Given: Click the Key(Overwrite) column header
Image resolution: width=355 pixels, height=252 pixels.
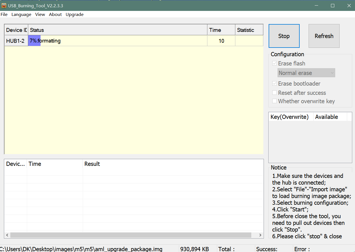Looking at the screenshot, I should [290, 117].
